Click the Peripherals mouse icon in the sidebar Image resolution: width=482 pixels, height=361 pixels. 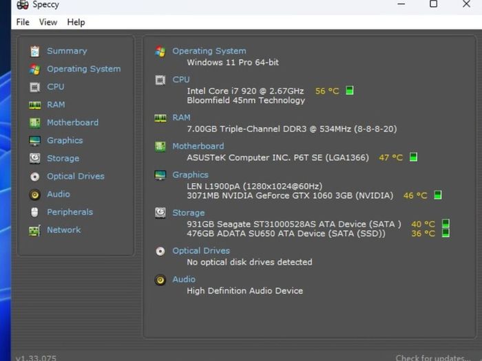click(x=34, y=212)
